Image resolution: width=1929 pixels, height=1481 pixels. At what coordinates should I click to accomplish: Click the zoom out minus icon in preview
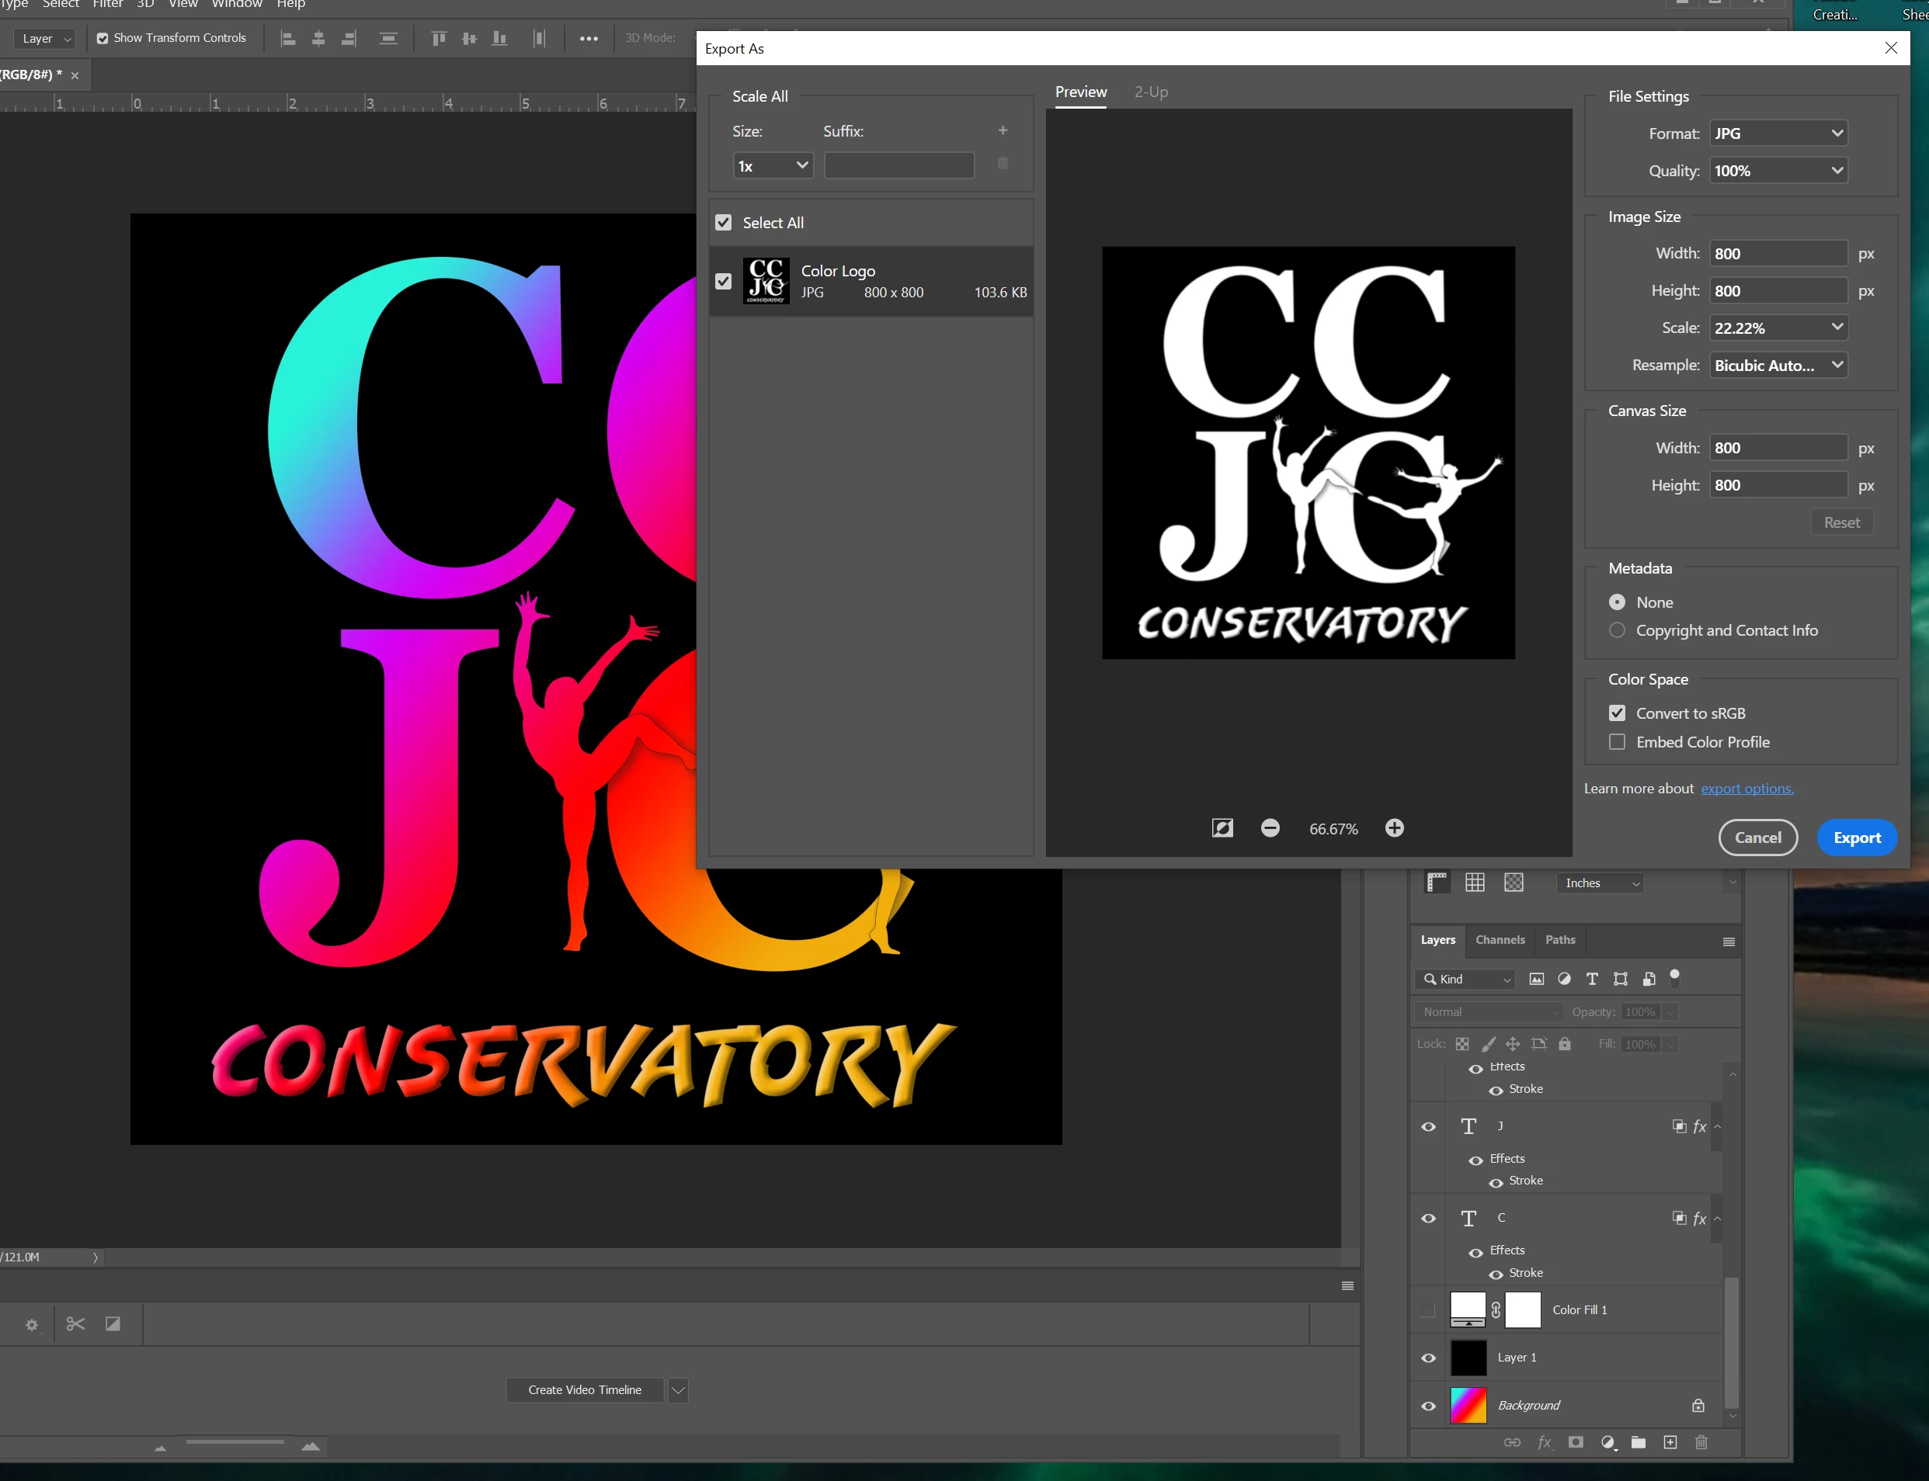click(1270, 827)
